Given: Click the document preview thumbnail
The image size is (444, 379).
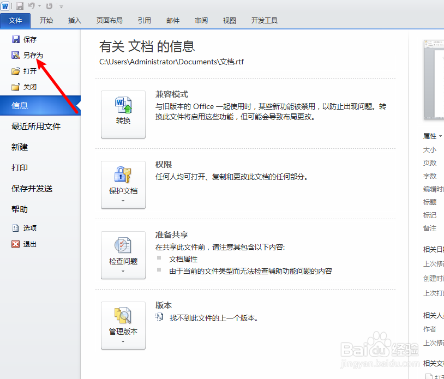Looking at the screenshot, I should [x=434, y=80].
